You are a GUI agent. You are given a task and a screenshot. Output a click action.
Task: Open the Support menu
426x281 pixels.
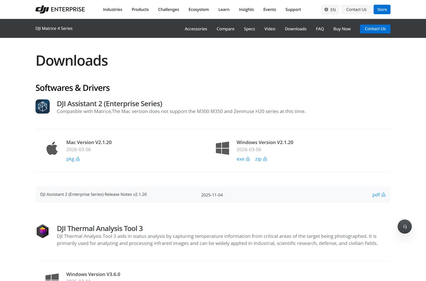coord(293,10)
